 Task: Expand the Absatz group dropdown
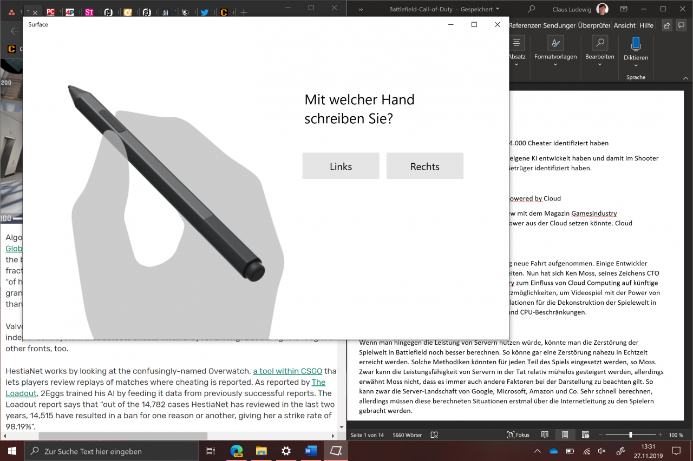pos(517,64)
